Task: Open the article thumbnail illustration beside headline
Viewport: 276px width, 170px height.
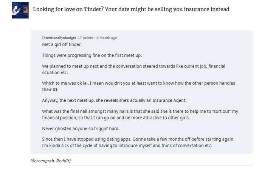Action: 20,10
